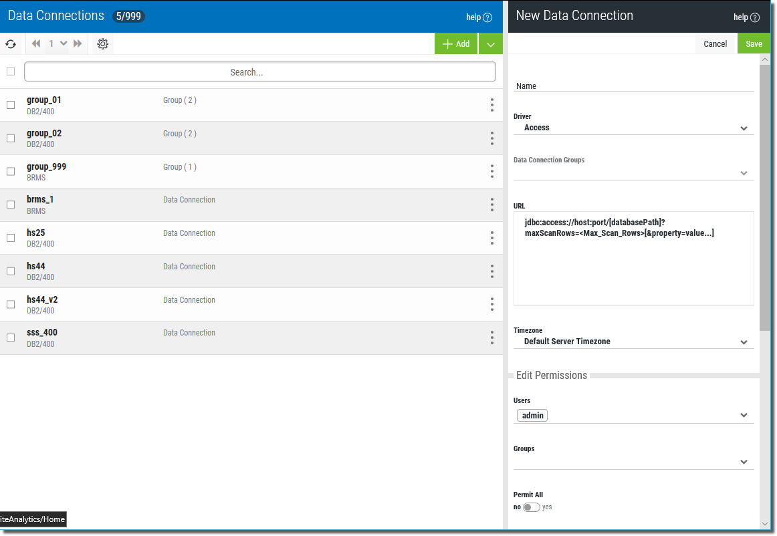Viewport: 777px width, 536px height.
Task: Open list settings gear
Action: click(102, 43)
